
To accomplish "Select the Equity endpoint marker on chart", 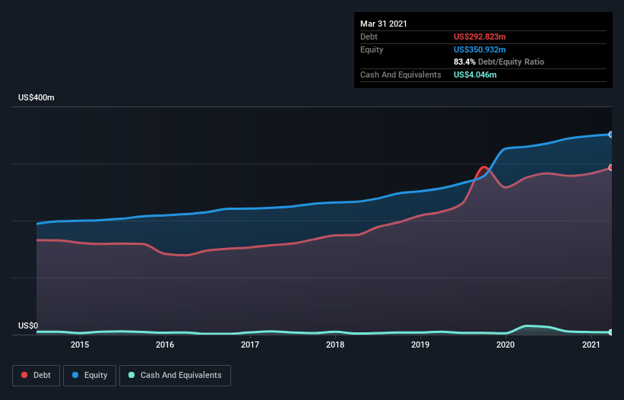I will 611,135.
